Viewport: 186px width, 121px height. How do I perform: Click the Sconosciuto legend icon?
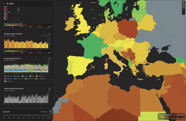5,81
